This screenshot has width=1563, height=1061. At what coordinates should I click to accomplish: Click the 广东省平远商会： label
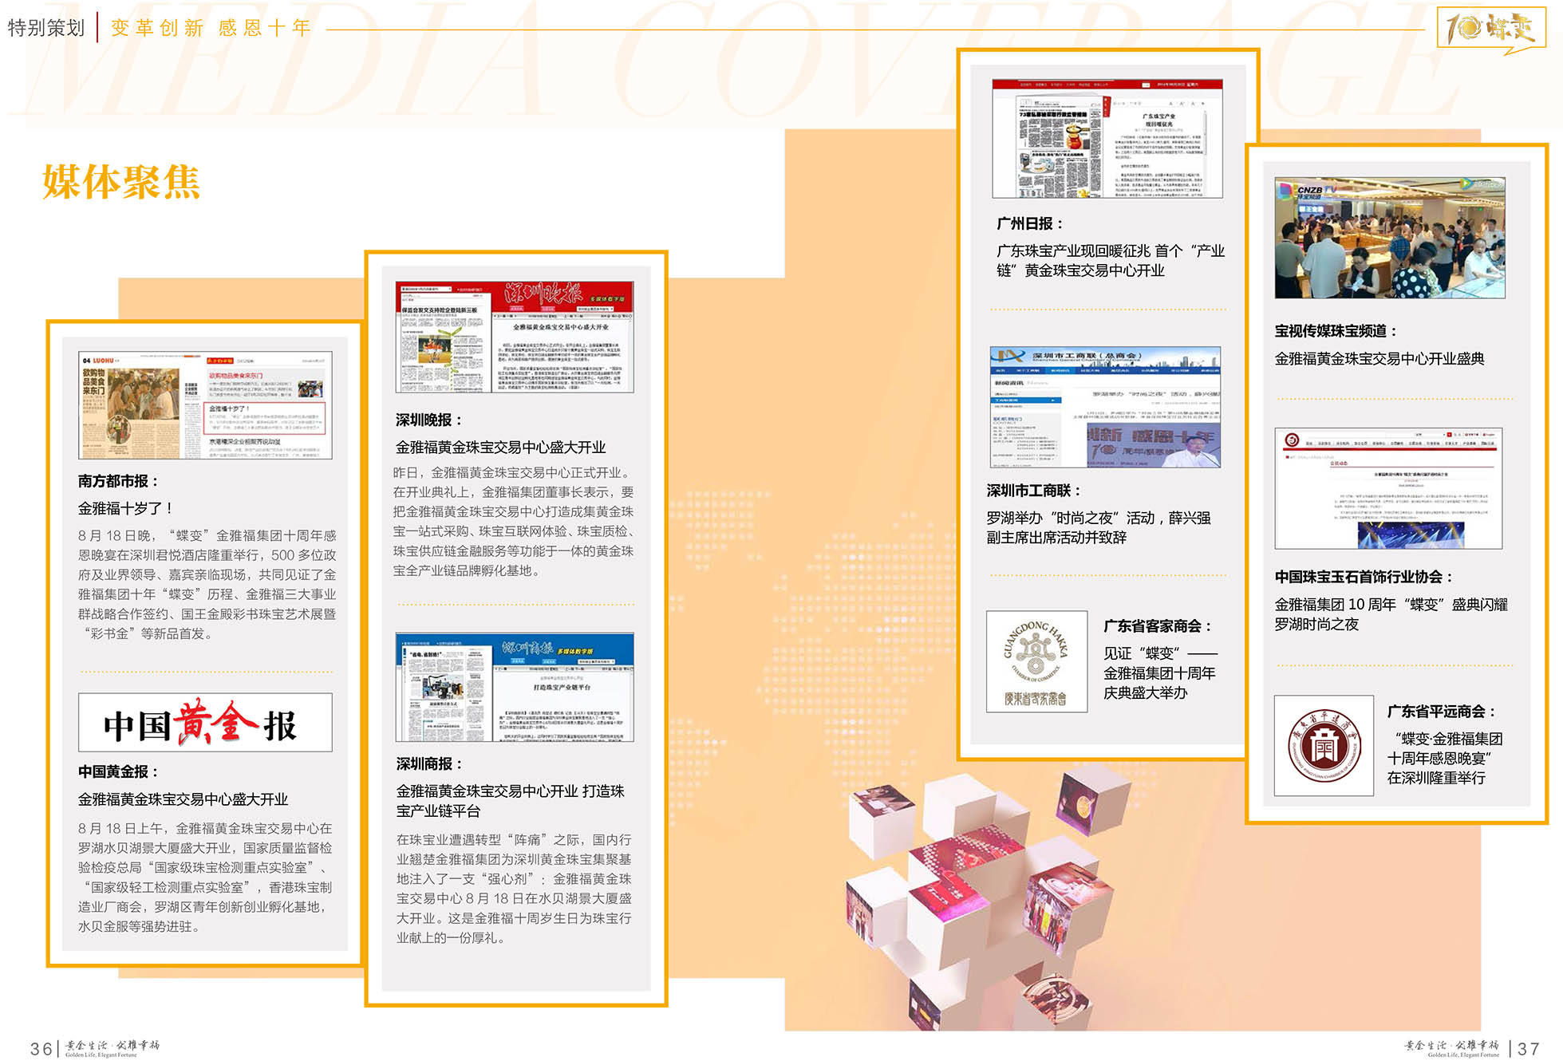(x=1443, y=711)
